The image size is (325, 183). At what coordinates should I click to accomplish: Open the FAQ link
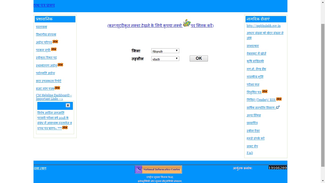coord(250,153)
